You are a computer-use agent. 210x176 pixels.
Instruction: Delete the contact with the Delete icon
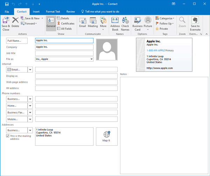[15, 22]
